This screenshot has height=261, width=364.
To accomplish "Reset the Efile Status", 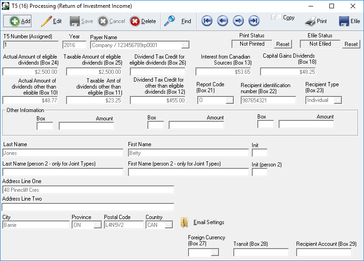I will [x=351, y=44].
